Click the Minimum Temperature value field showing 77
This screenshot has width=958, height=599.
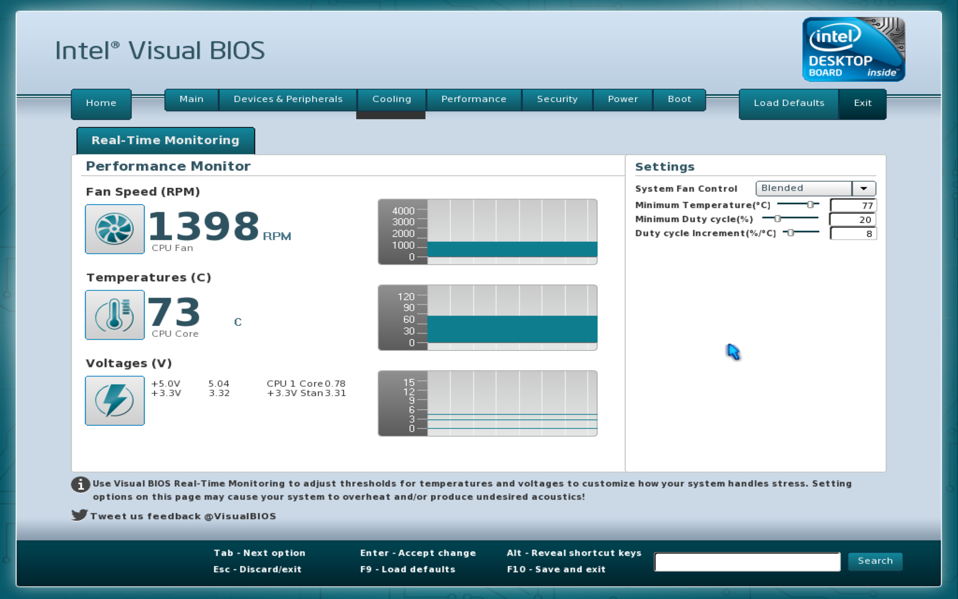click(x=853, y=205)
